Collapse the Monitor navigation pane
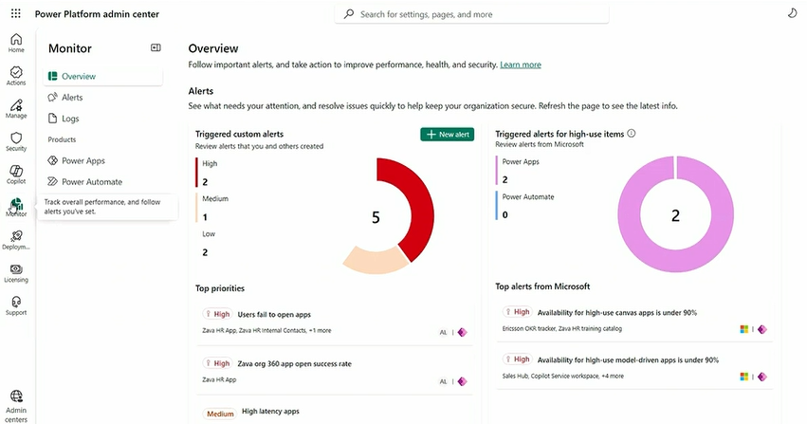 (x=156, y=47)
